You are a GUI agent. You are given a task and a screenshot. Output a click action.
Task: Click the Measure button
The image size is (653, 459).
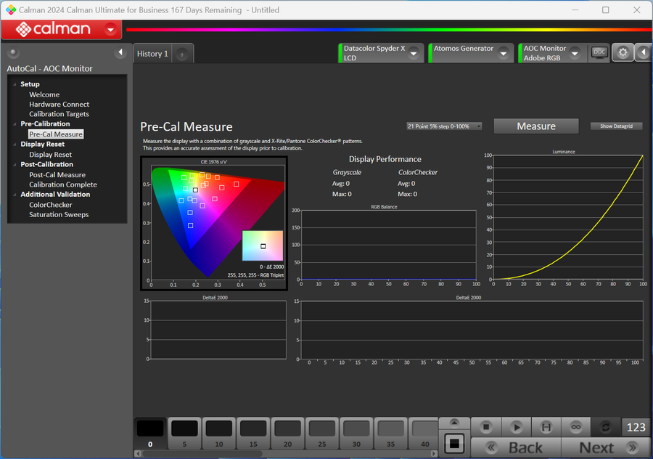click(536, 126)
